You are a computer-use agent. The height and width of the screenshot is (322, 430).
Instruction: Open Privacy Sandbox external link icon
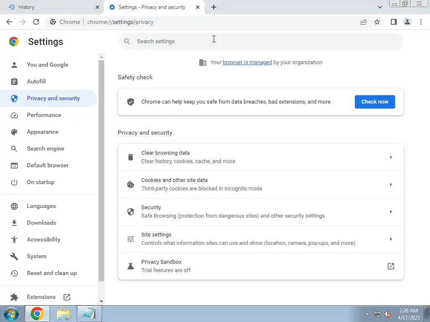tap(391, 266)
